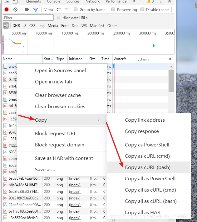
Task: Click scrollbar up arrow in request list
Action: (171, 66)
